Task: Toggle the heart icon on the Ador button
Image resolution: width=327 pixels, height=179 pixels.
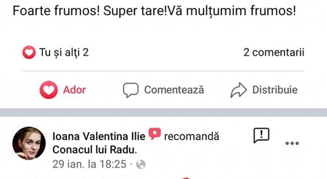Action: [49, 90]
